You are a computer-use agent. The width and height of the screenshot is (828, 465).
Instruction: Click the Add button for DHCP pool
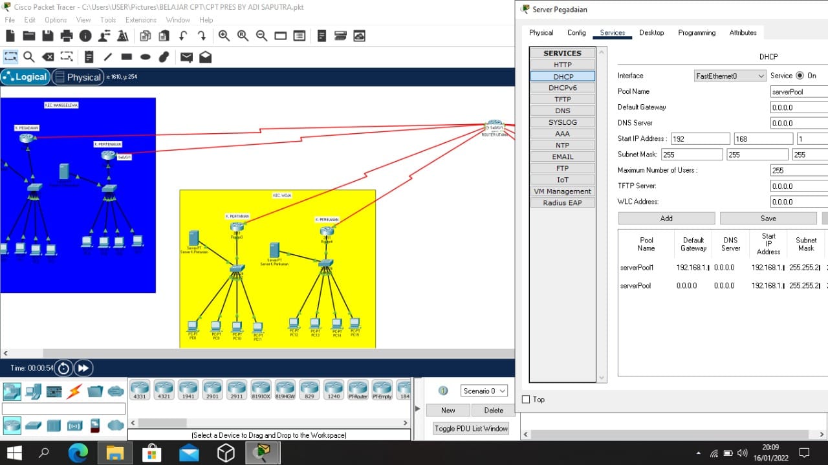(666, 219)
